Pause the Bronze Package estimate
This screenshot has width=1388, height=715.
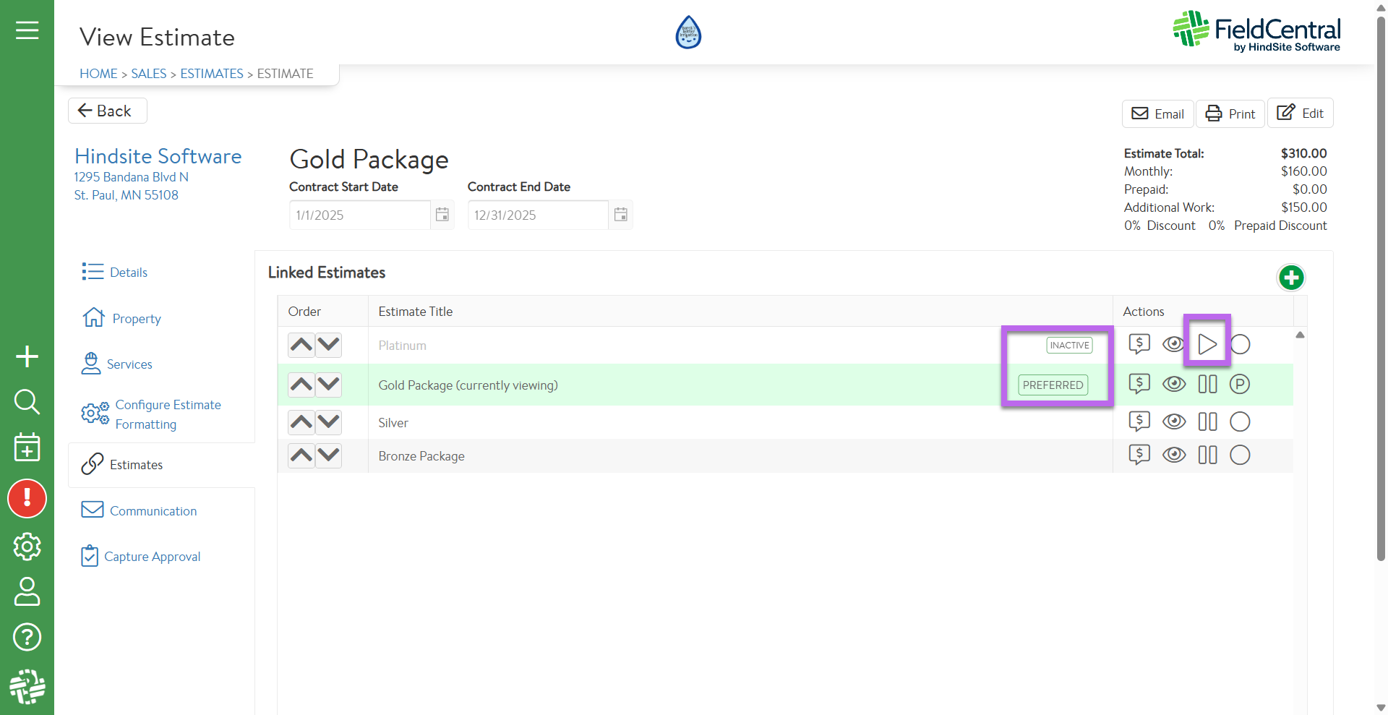1207,455
